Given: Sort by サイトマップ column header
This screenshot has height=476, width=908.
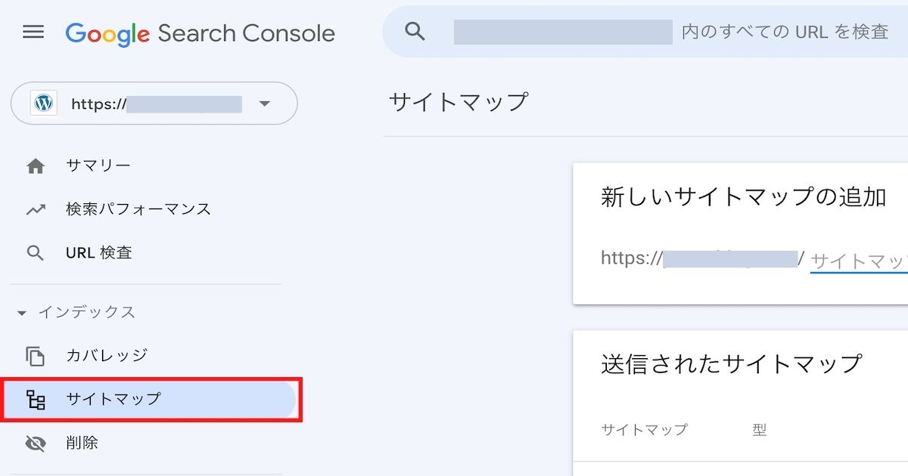Looking at the screenshot, I should tap(644, 430).
